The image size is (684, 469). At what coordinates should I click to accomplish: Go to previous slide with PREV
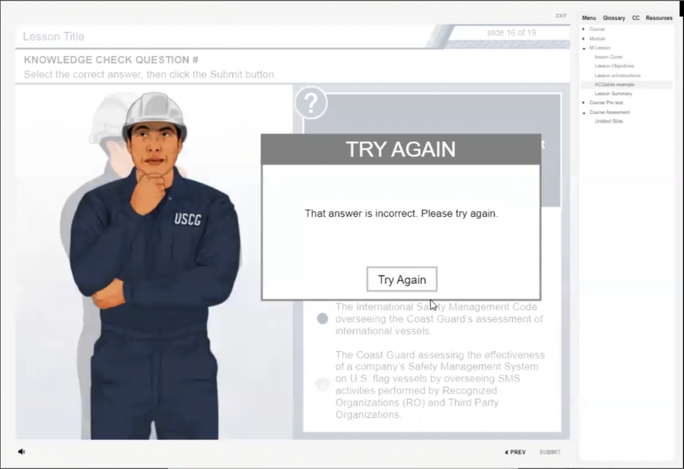(x=515, y=452)
